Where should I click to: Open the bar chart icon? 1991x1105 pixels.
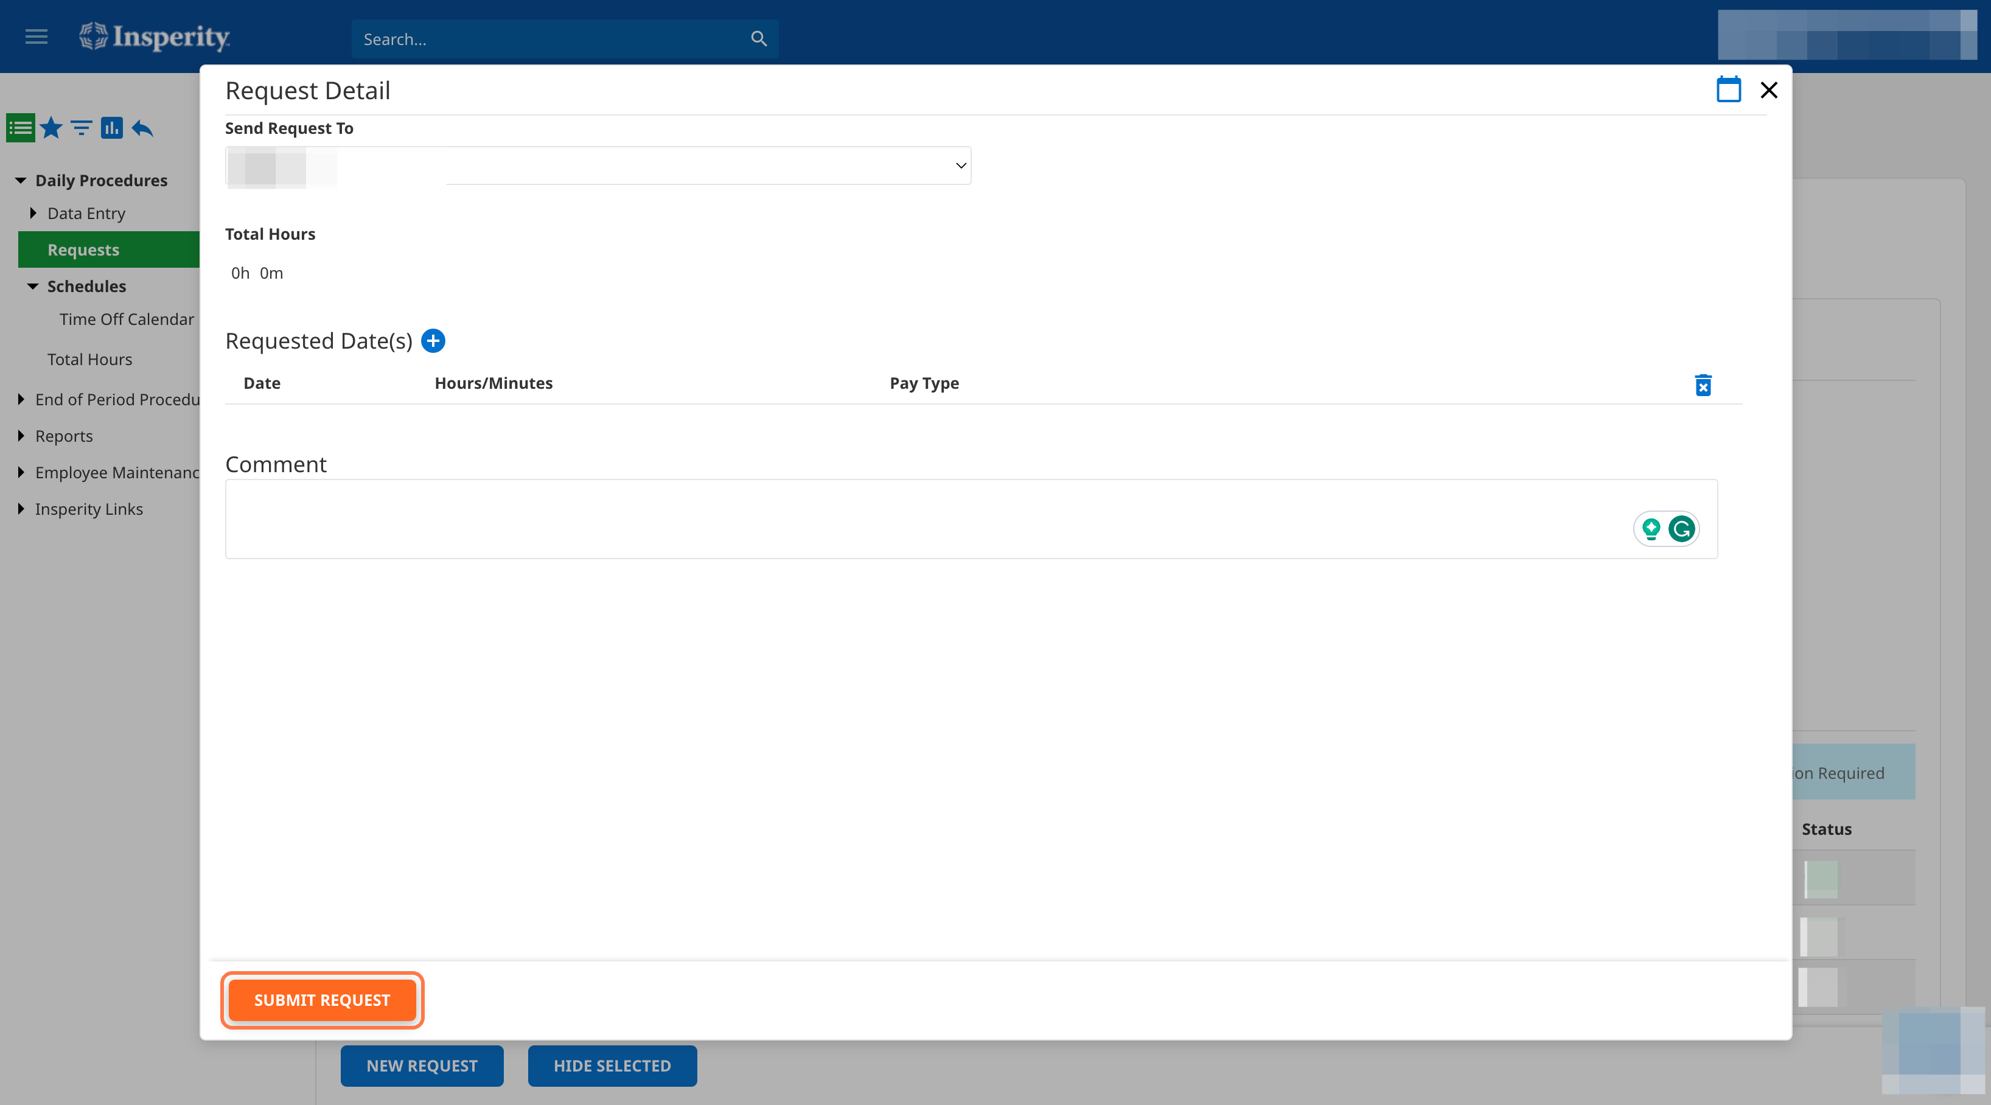coord(112,128)
